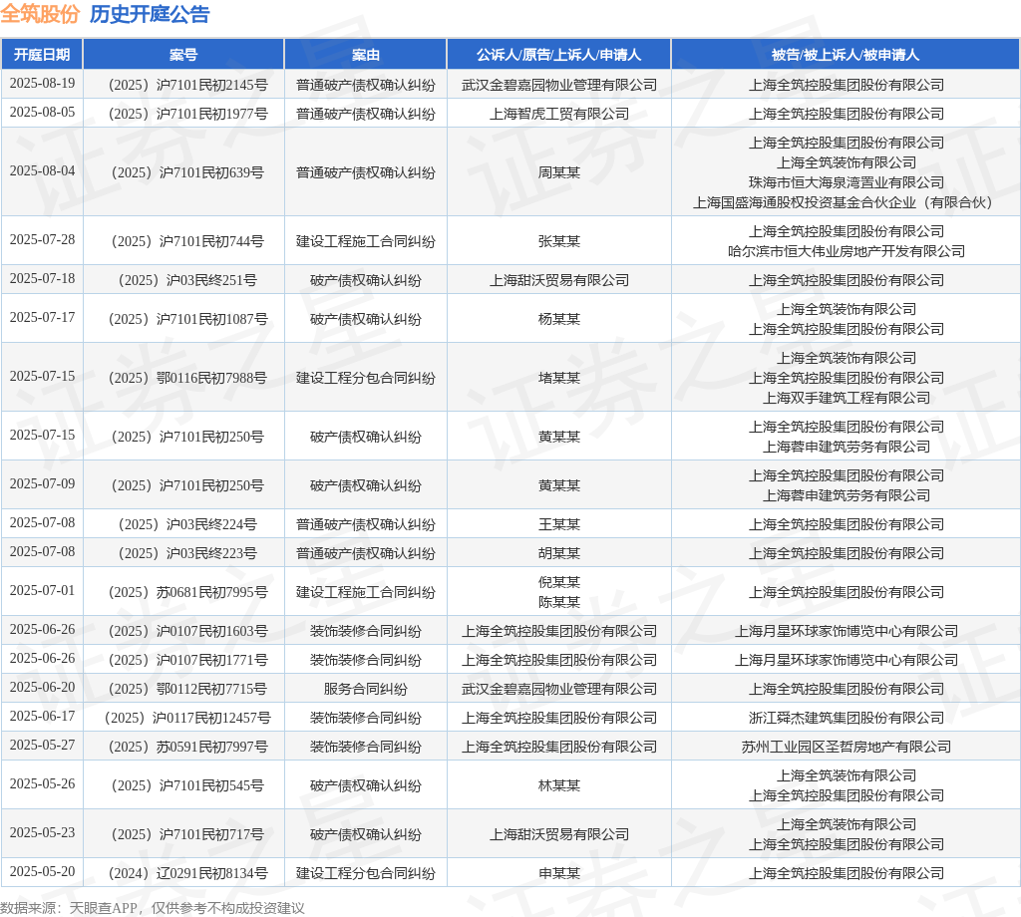Select the 2025-08-04 date cell

[x=42, y=171]
